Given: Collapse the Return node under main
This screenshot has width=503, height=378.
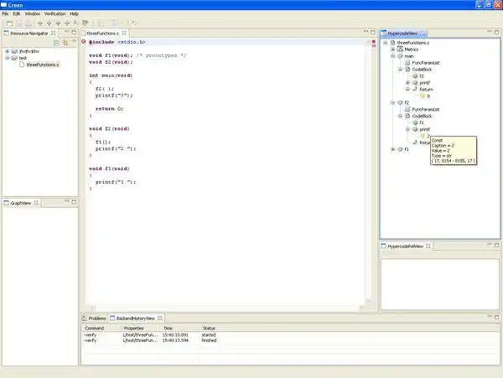Looking at the screenshot, I should click(407, 90).
